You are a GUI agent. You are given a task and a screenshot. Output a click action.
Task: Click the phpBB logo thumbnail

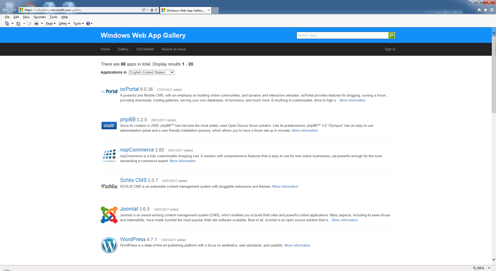[109, 126]
